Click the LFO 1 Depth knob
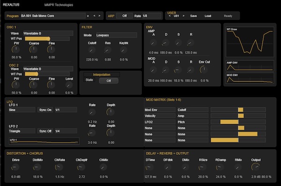The height and width of the screenshot is (186, 281). coord(111,112)
